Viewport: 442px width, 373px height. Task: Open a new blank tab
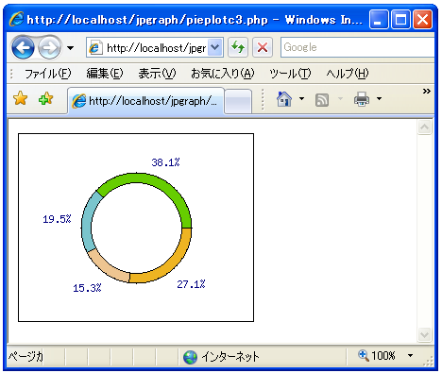coord(238,101)
